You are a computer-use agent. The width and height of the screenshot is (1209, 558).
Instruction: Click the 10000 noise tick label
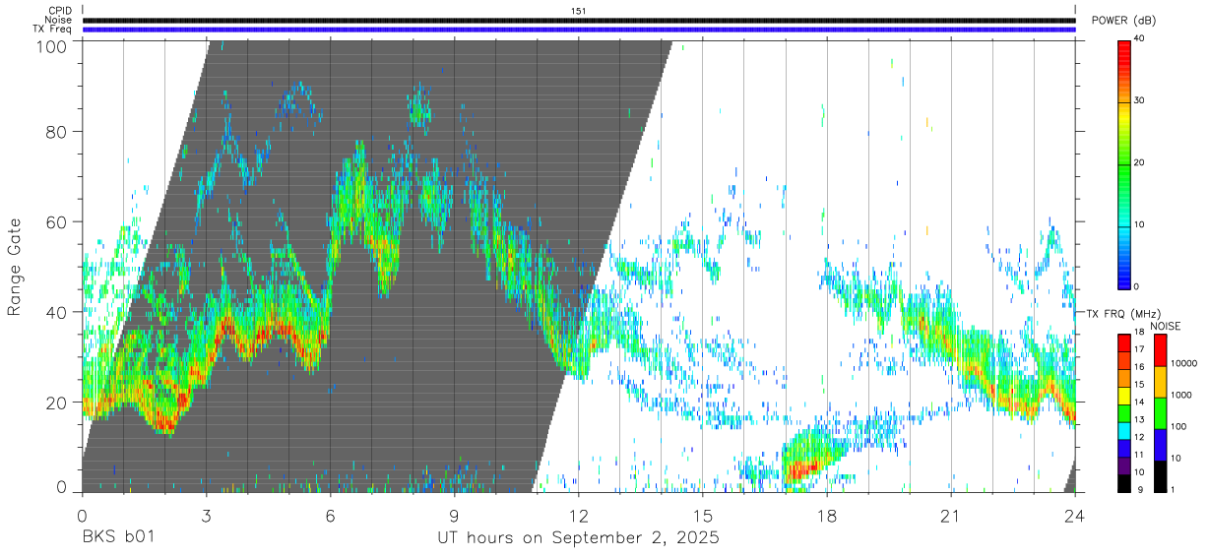[x=1184, y=363]
